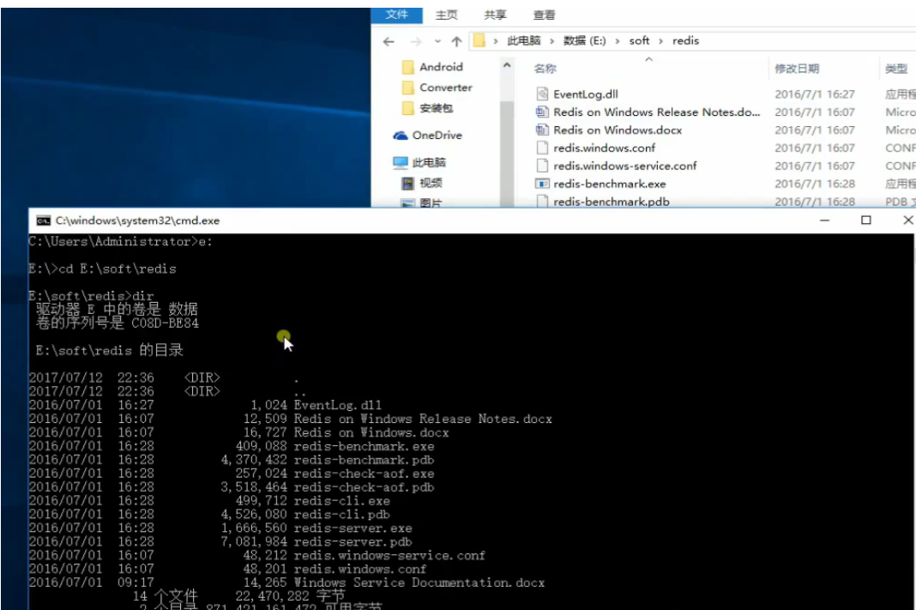Open the cmd.exe title bar system icon
The height and width of the screenshot is (610, 916).
click(x=43, y=220)
